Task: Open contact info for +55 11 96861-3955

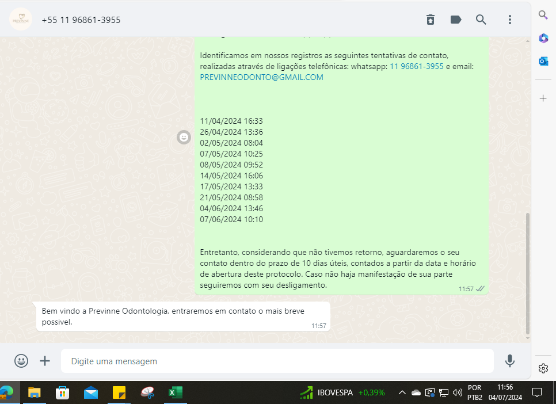Action: pos(81,20)
